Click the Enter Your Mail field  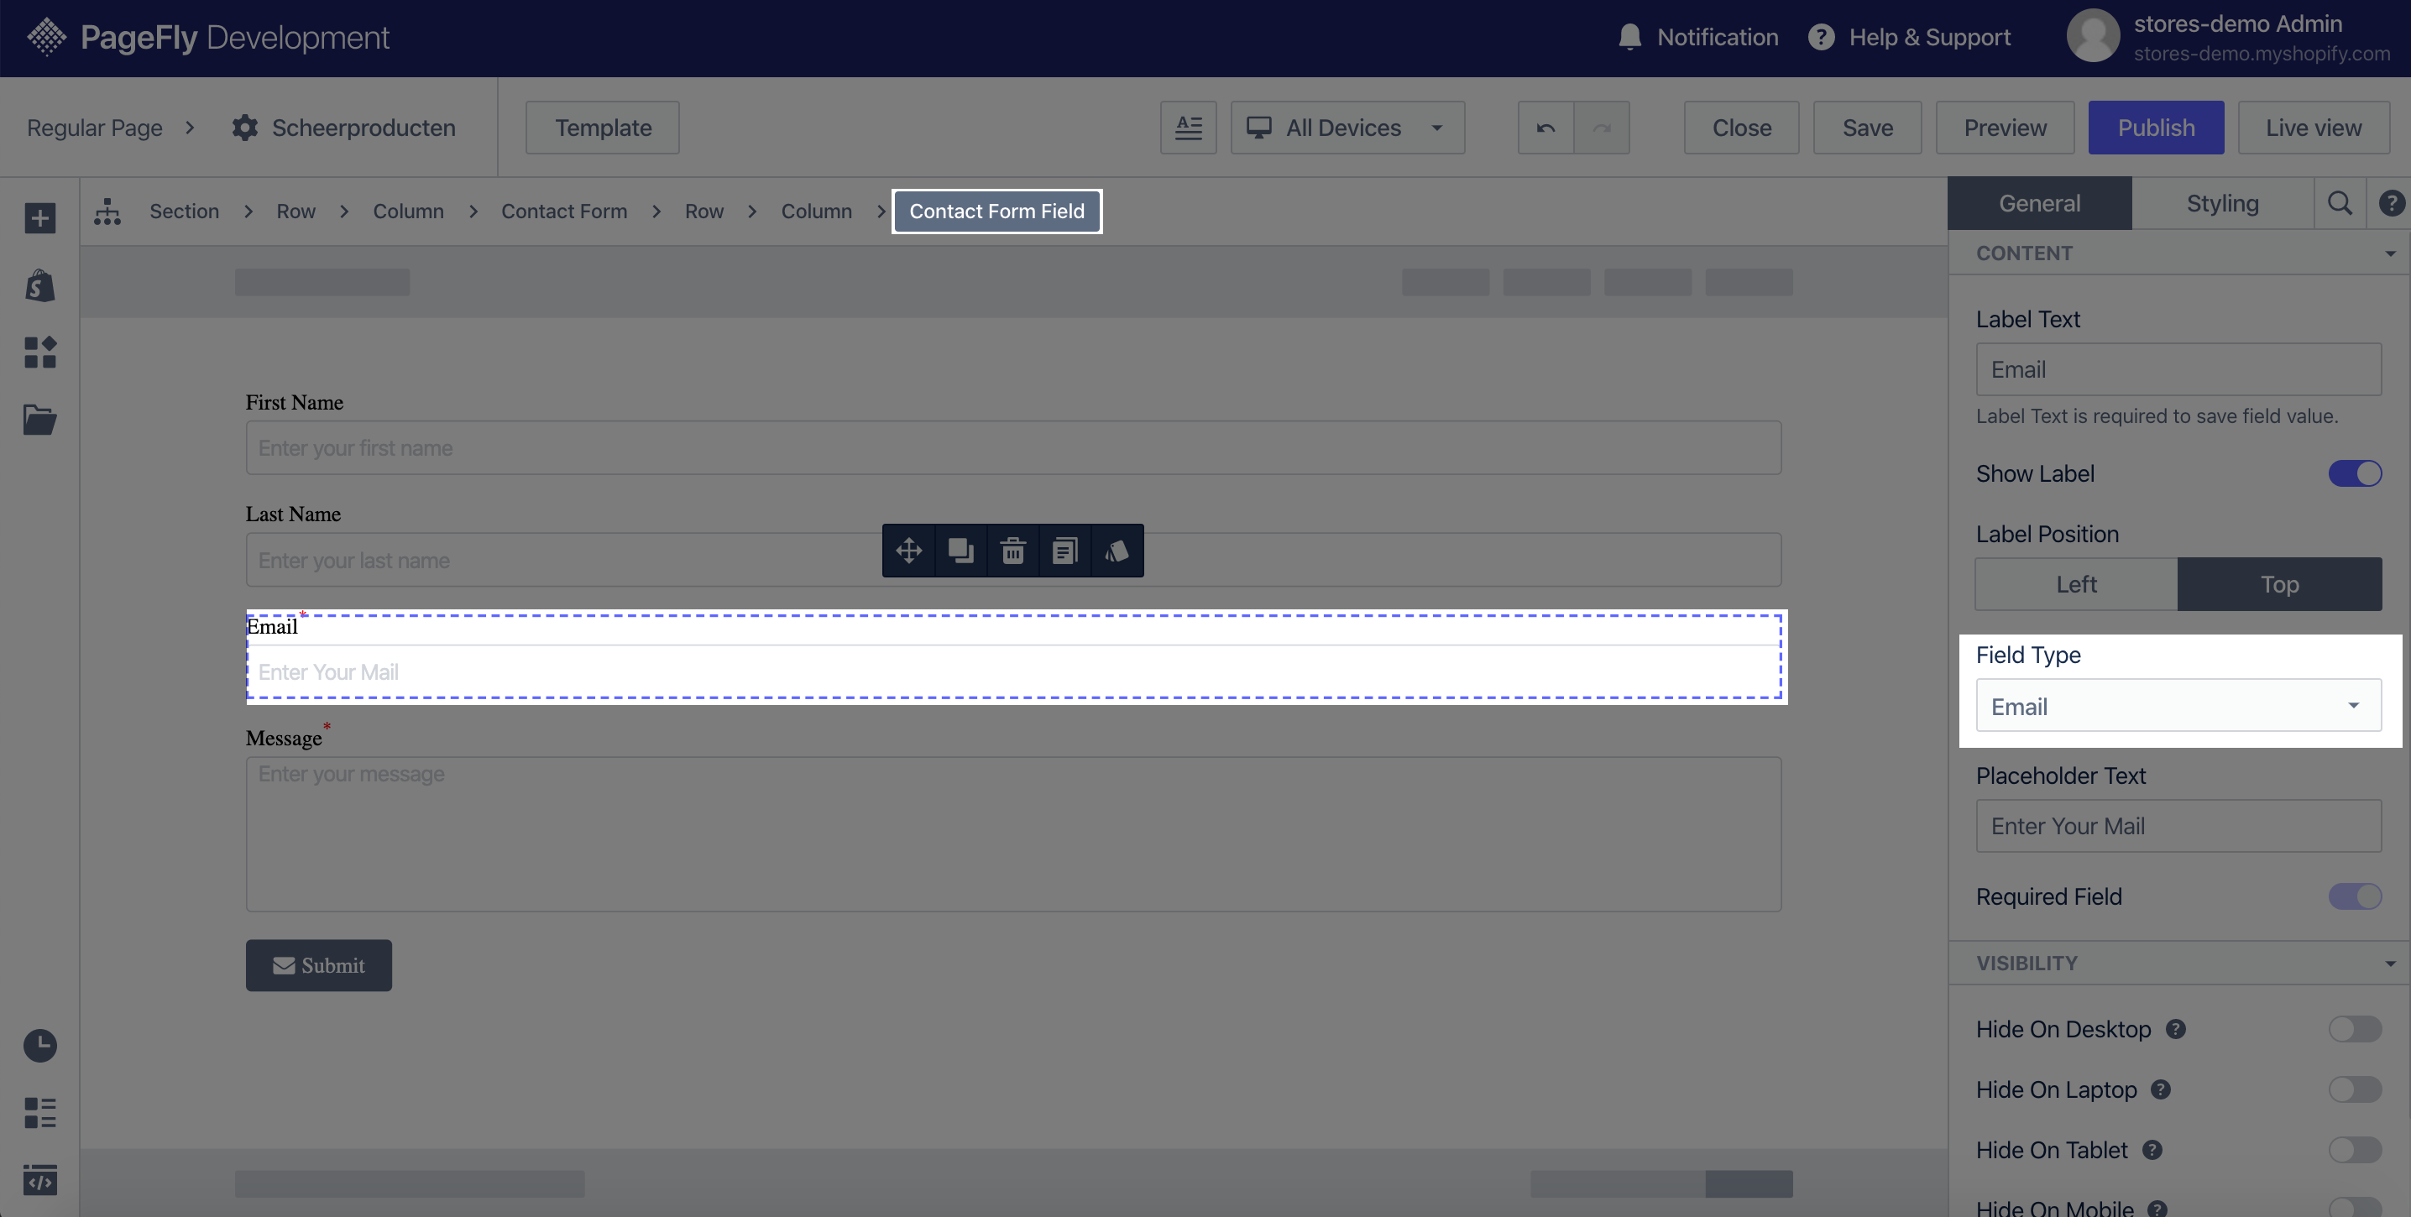click(x=1012, y=671)
